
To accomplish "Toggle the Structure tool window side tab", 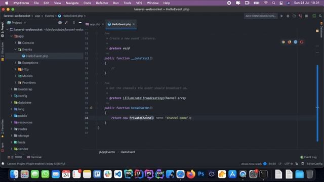I will [x=3, y=52].
